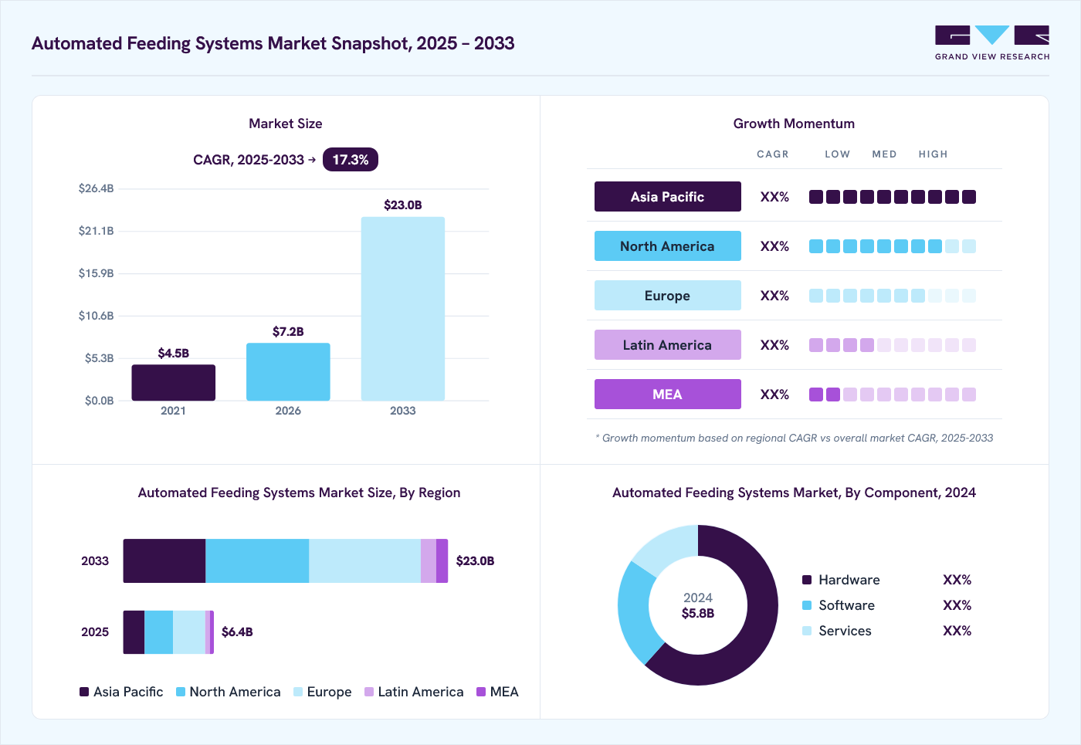Click the North America segment in 2025 bar
This screenshot has height=745, width=1081.
(x=158, y=632)
